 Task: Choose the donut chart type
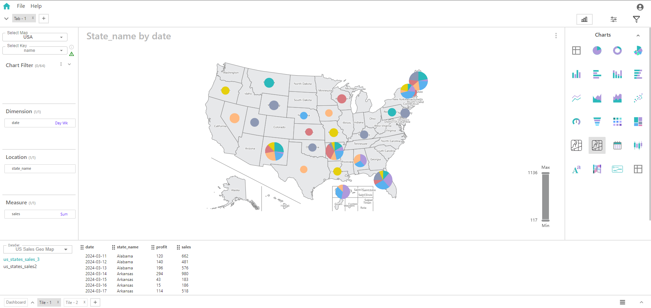coord(617,50)
